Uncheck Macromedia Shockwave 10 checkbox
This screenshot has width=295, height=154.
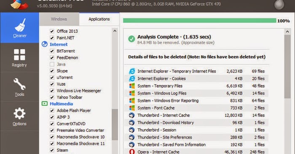(52, 137)
